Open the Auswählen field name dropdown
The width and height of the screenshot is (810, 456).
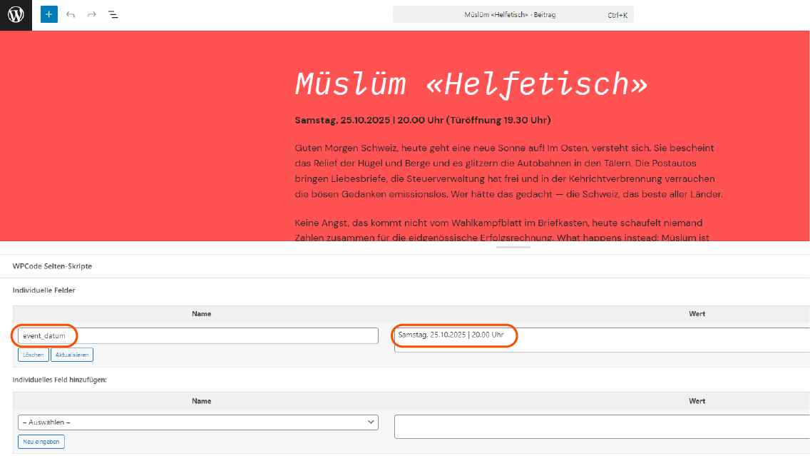(198, 422)
